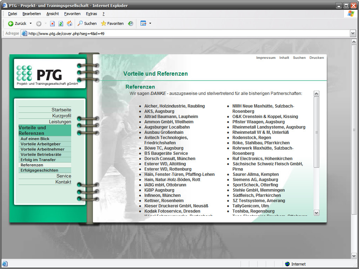Click the Drucken link
The width and height of the screenshot is (359, 269).
(317, 58)
